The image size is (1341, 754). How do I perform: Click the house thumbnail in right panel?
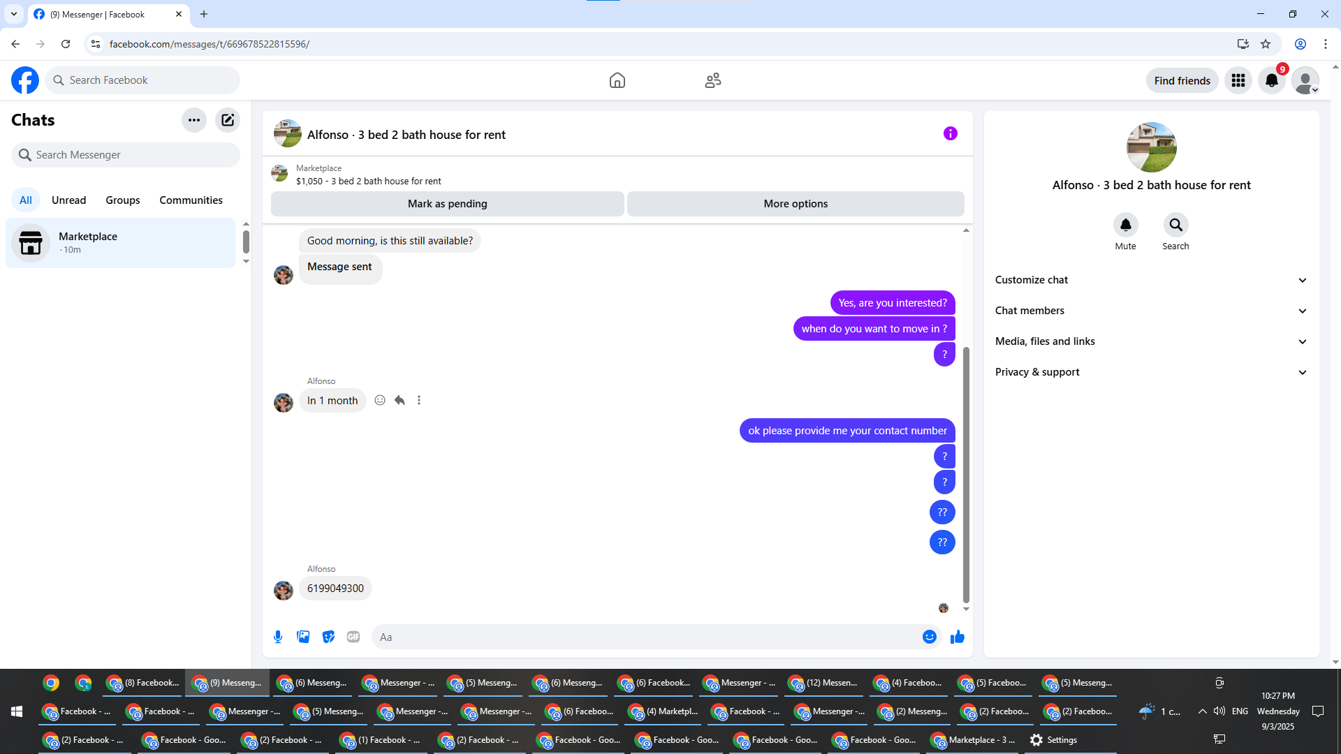coord(1152,147)
